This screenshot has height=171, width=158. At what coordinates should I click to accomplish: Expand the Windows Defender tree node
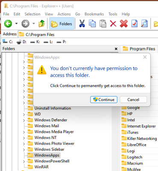pos(24,120)
